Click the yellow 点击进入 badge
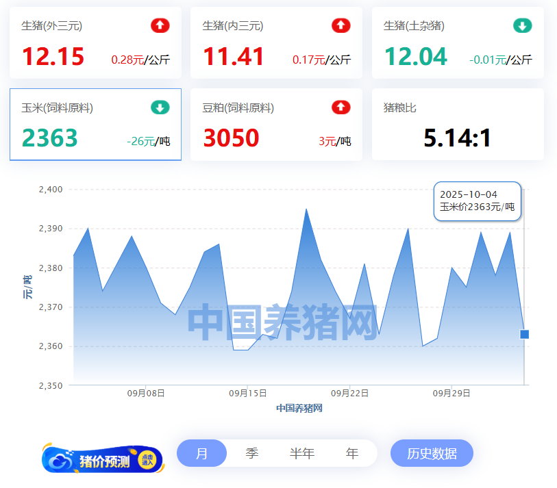This screenshot has width=557, height=488. pos(147,460)
